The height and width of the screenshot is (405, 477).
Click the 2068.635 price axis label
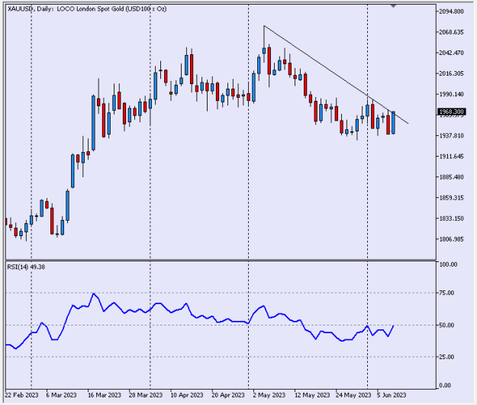pos(452,32)
